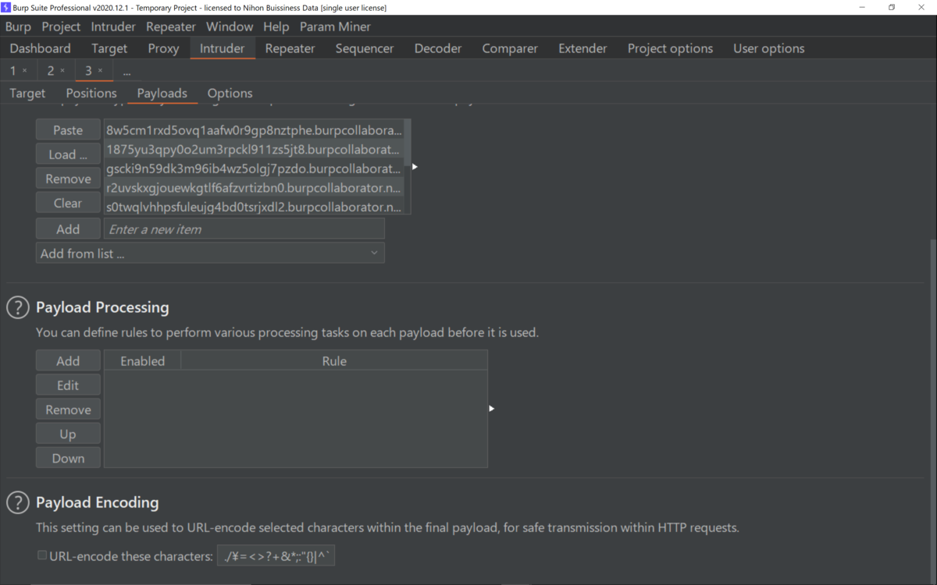Viewport: 937px width, 585px height.
Task: Click Remove in payload options
Action: pyautogui.click(x=68, y=179)
